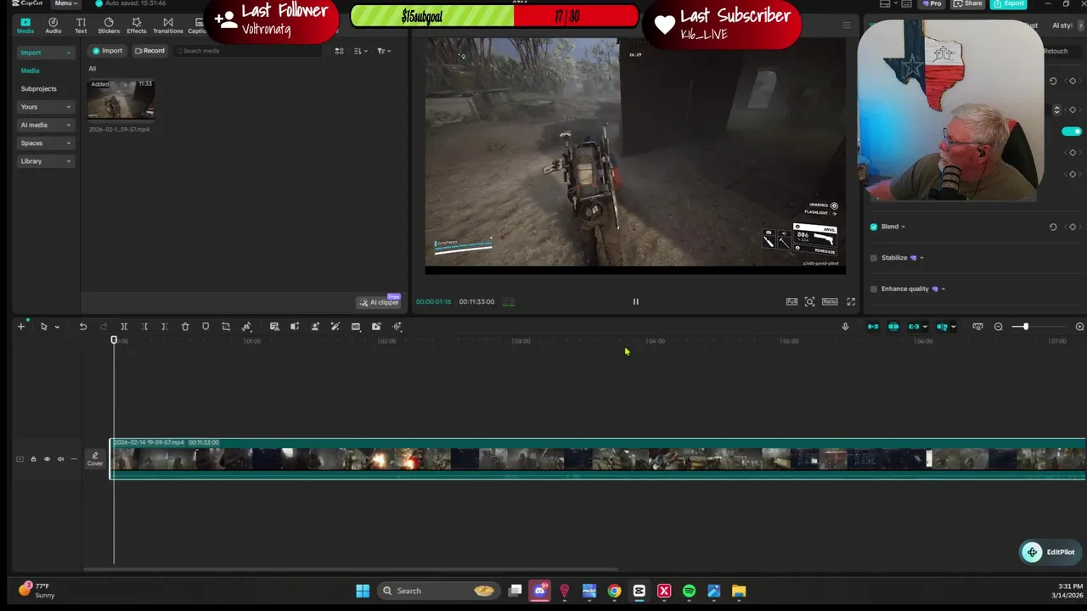
Task: Enable the Enhance quality checkbox
Action: coord(874,289)
